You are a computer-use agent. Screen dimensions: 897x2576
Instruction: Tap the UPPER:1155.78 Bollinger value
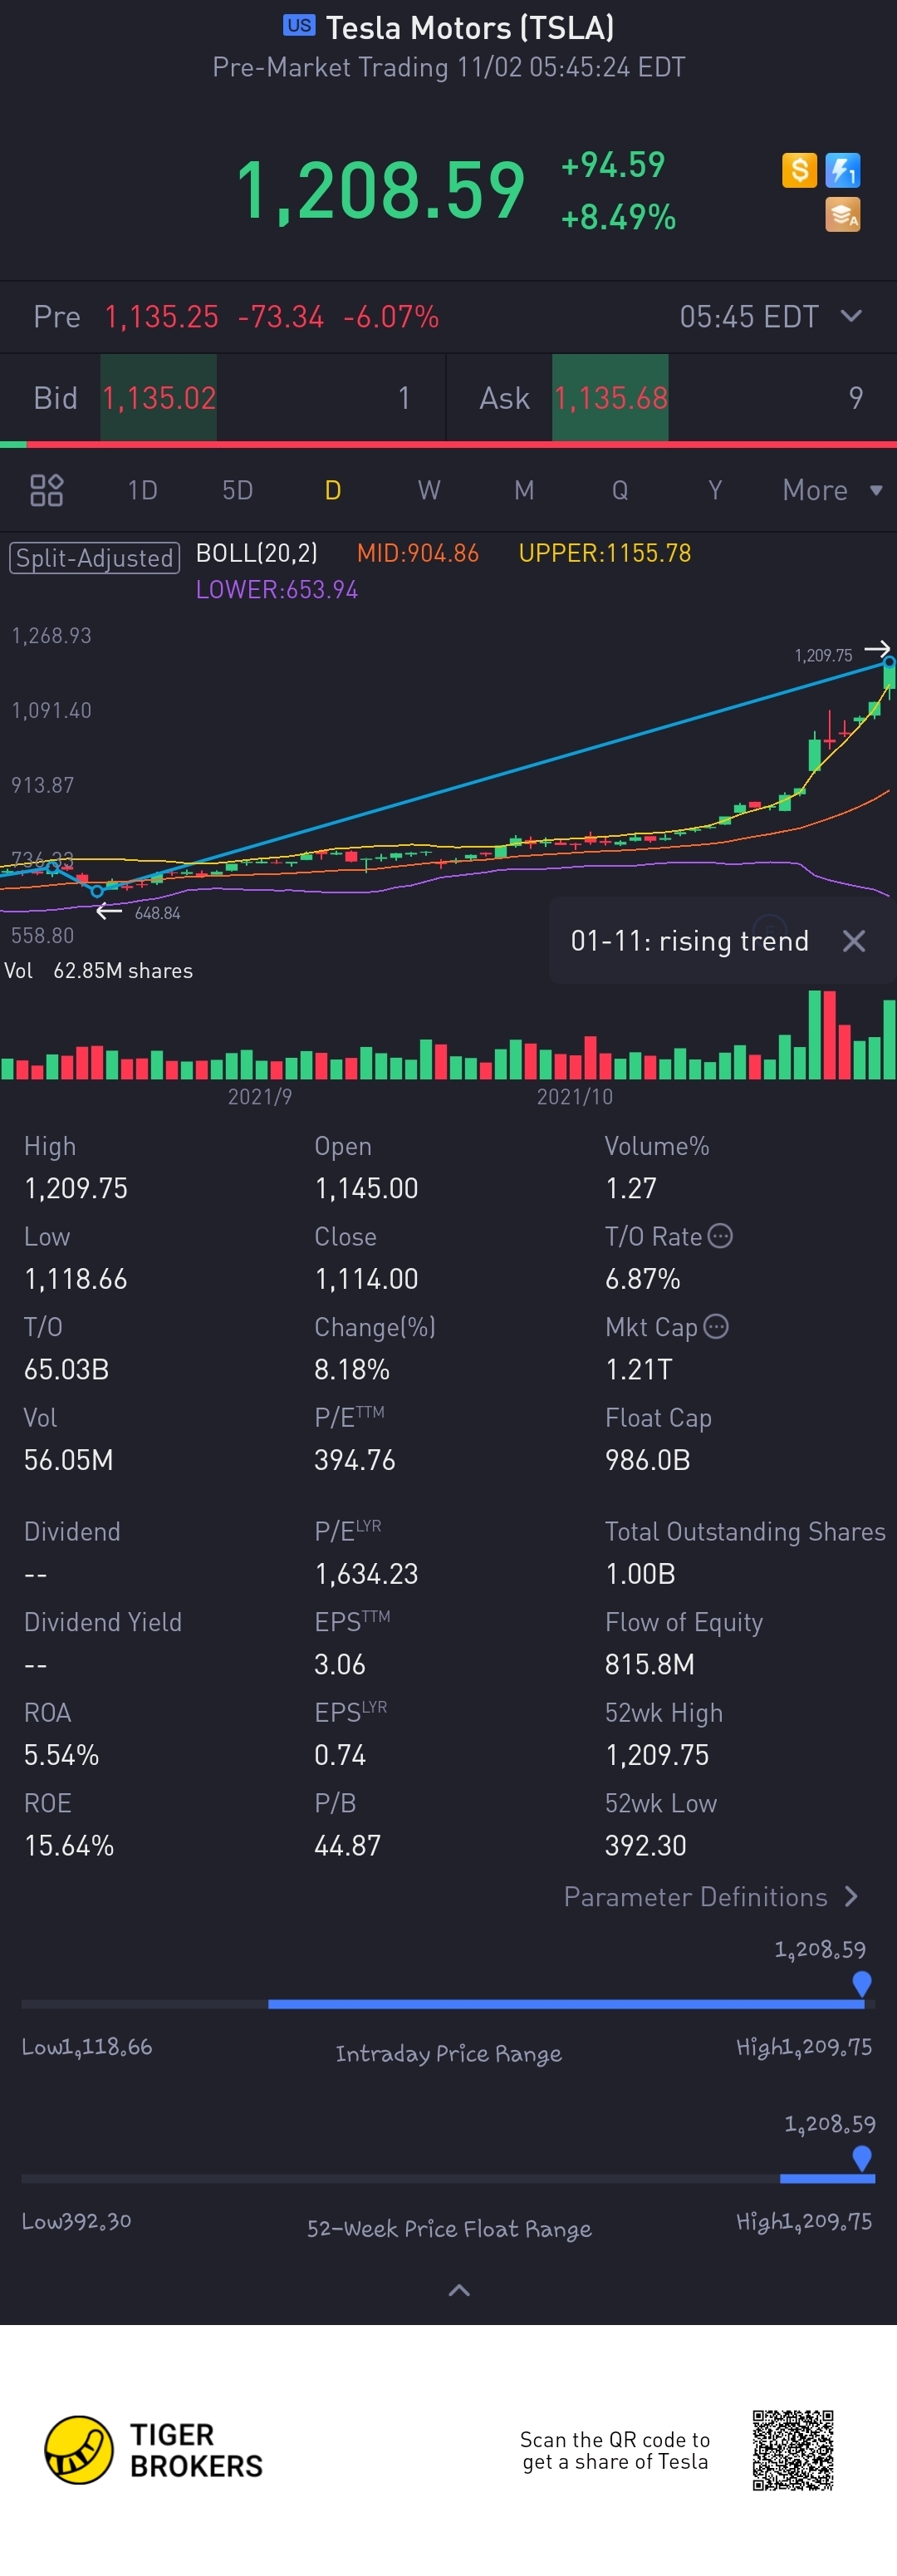click(605, 553)
